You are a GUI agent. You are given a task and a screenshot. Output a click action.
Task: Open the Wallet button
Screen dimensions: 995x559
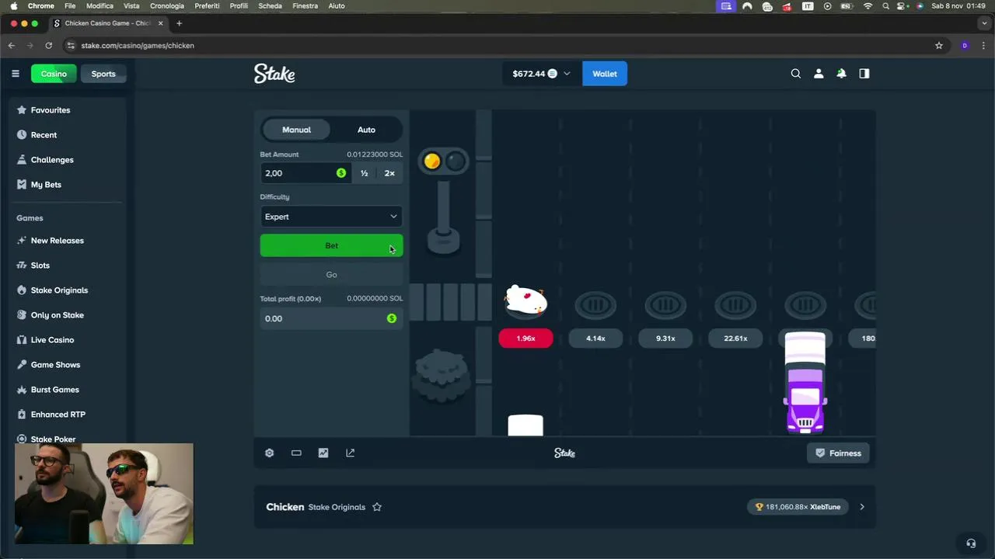coord(605,74)
